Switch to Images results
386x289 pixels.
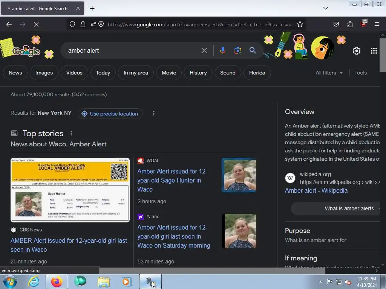(x=44, y=73)
